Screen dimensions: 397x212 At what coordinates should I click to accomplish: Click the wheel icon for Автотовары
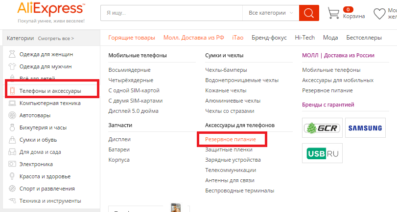(x=12, y=115)
